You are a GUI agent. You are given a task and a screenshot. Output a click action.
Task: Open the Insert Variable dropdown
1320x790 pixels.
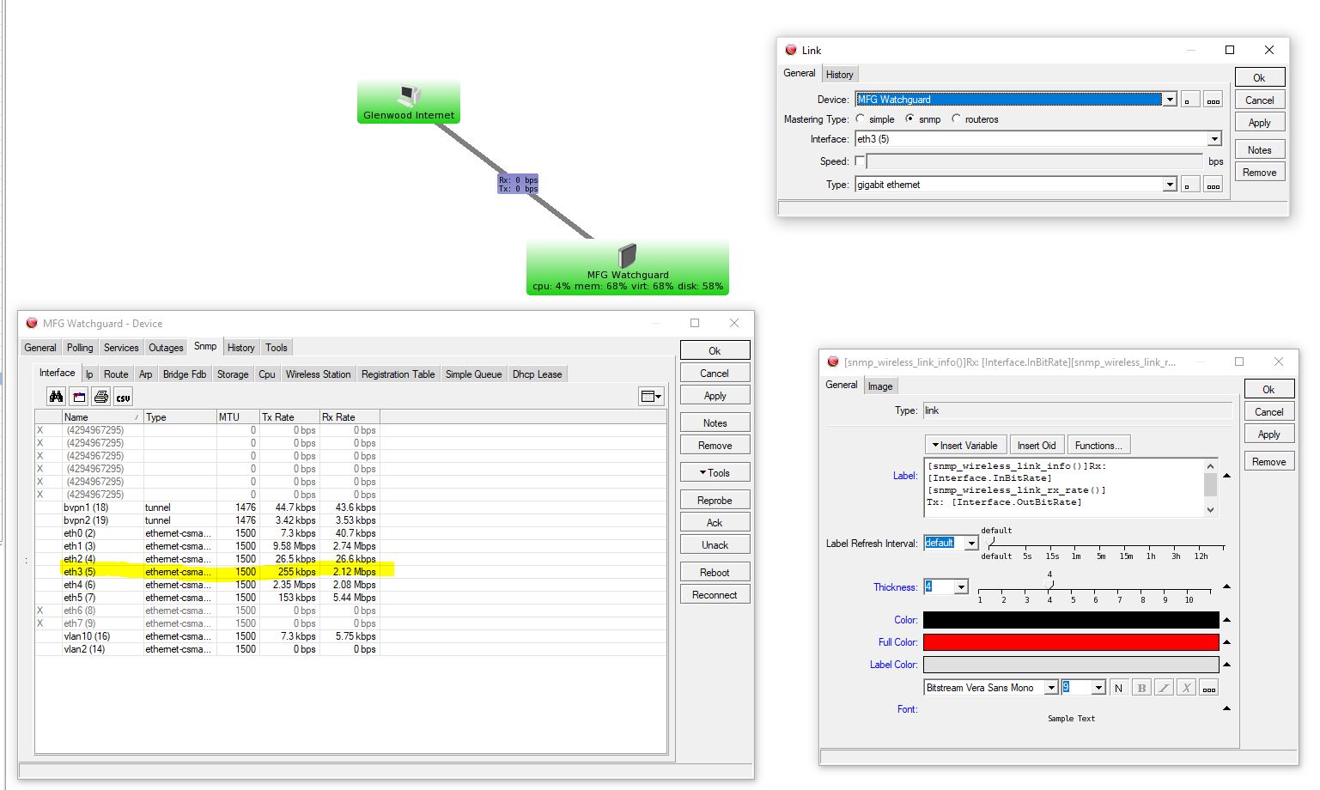pos(964,446)
